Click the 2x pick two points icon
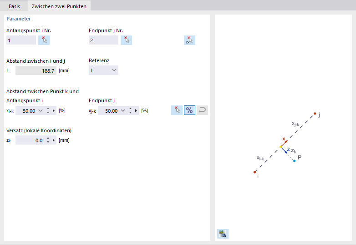The image size is (356, 245). [x=189, y=40]
